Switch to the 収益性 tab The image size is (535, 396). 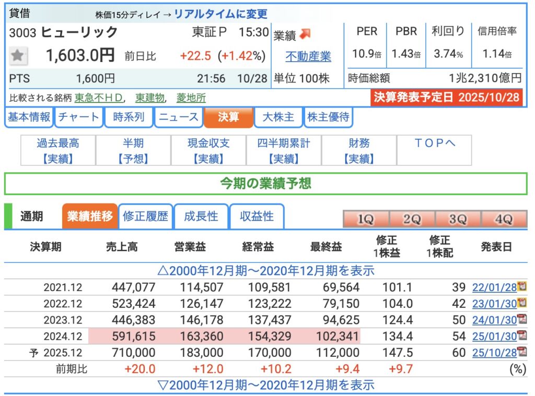coord(257,217)
